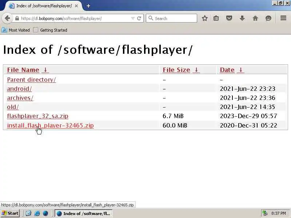This screenshot has height=218, width=291.
Task: Close the current browser tab
Action: tap(76, 6)
